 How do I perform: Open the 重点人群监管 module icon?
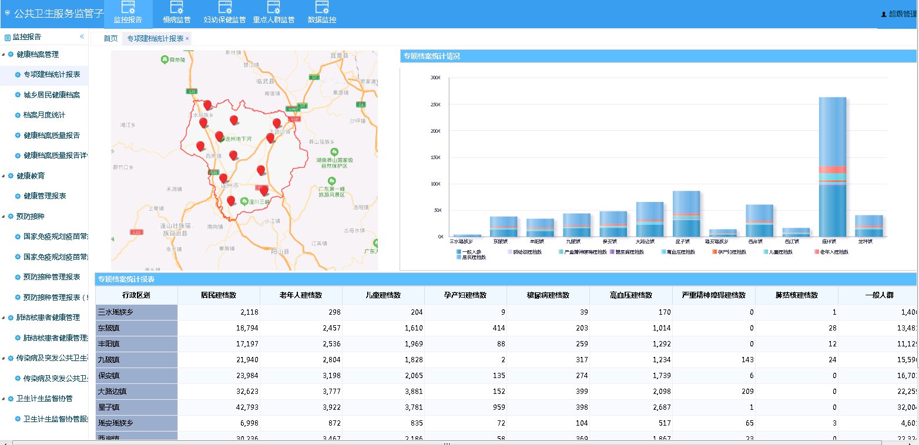(273, 8)
